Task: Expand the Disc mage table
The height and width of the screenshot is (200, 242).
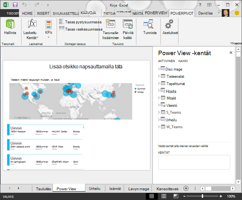Action: coord(159,69)
